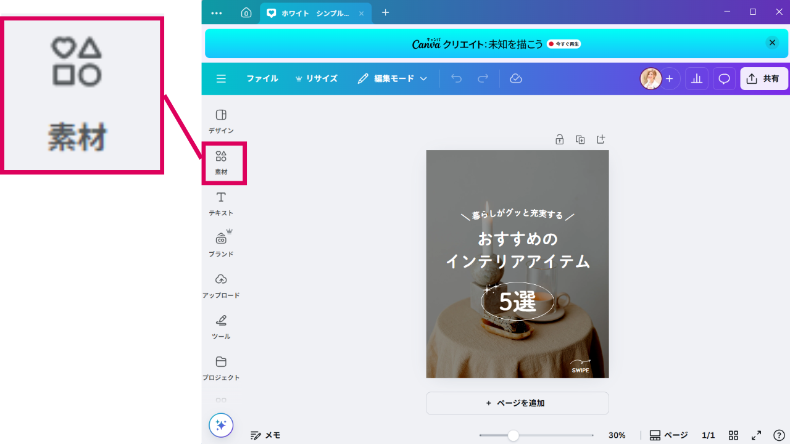Click the Canva AI sparkle assistant button
Image resolution: width=790 pixels, height=444 pixels.
(221, 425)
